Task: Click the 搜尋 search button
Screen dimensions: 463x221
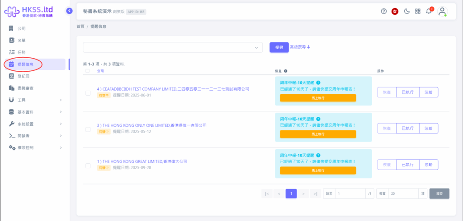Action: pyautogui.click(x=279, y=47)
